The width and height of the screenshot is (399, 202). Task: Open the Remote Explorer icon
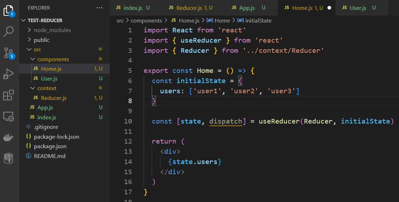coord(8,116)
